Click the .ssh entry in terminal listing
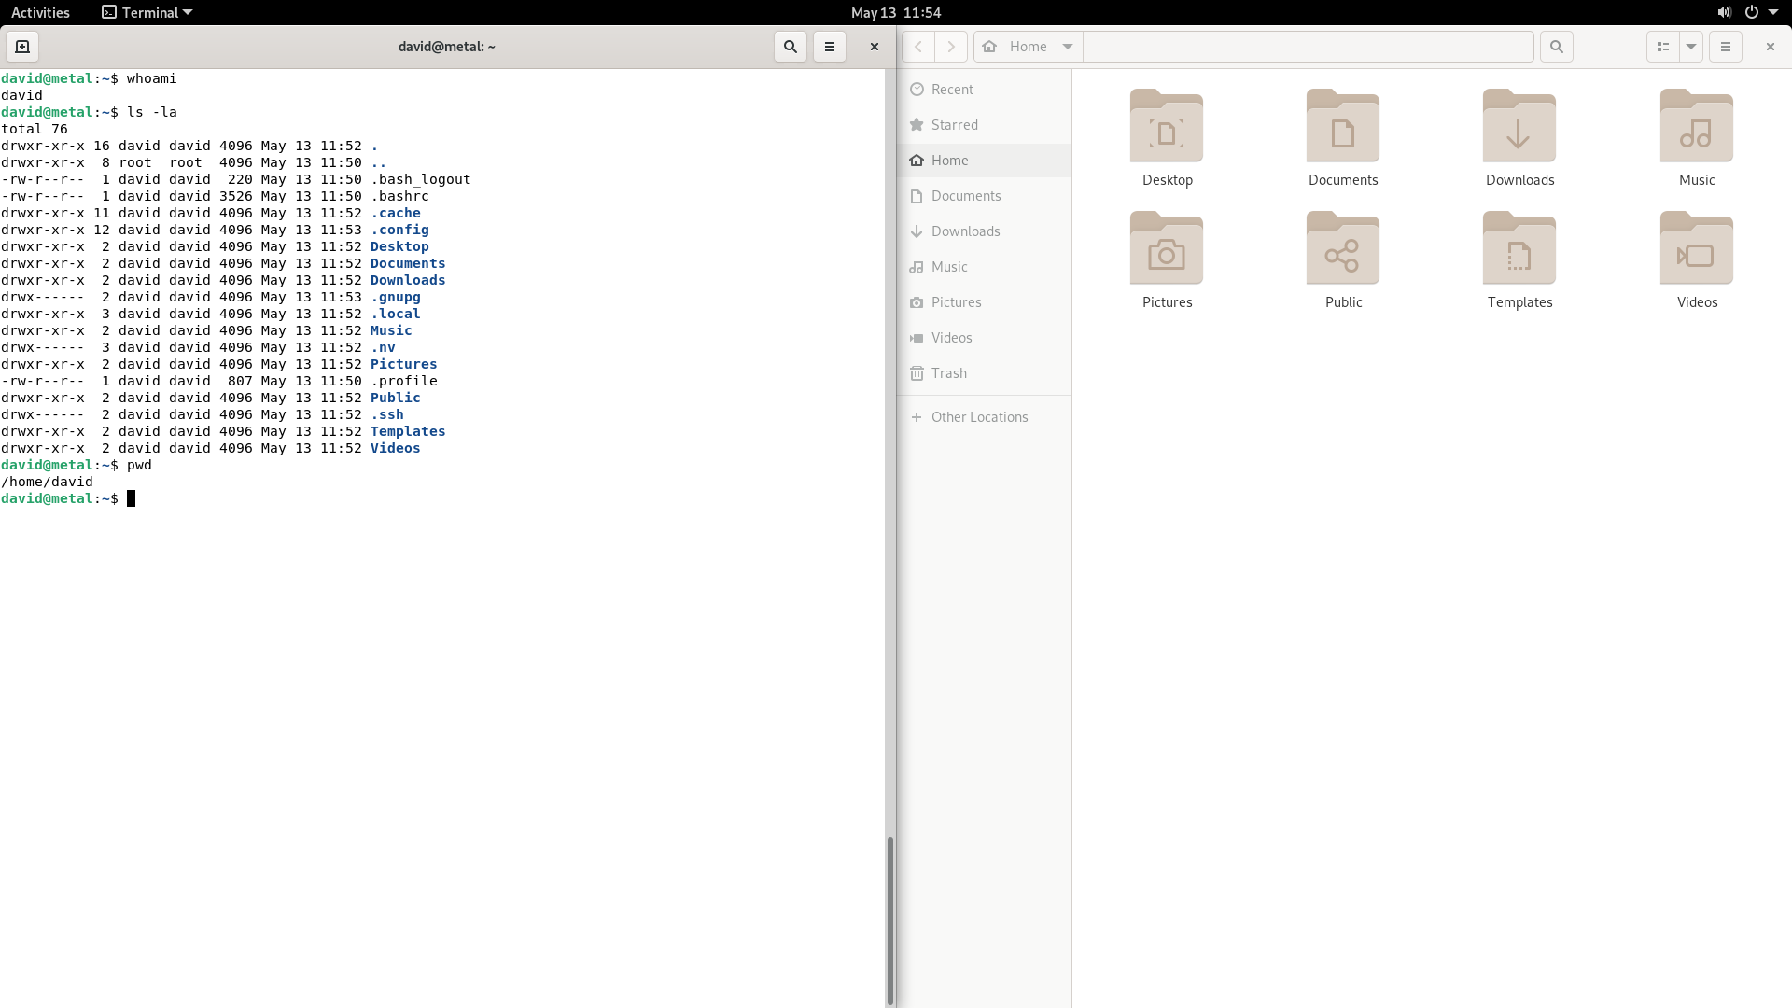This screenshot has height=1008, width=1792. point(387,414)
